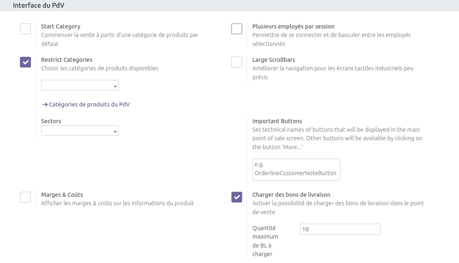Image resolution: width=459 pixels, height=263 pixels.
Task: Open the dropdown under Restrict Categories
Action: click(80, 85)
